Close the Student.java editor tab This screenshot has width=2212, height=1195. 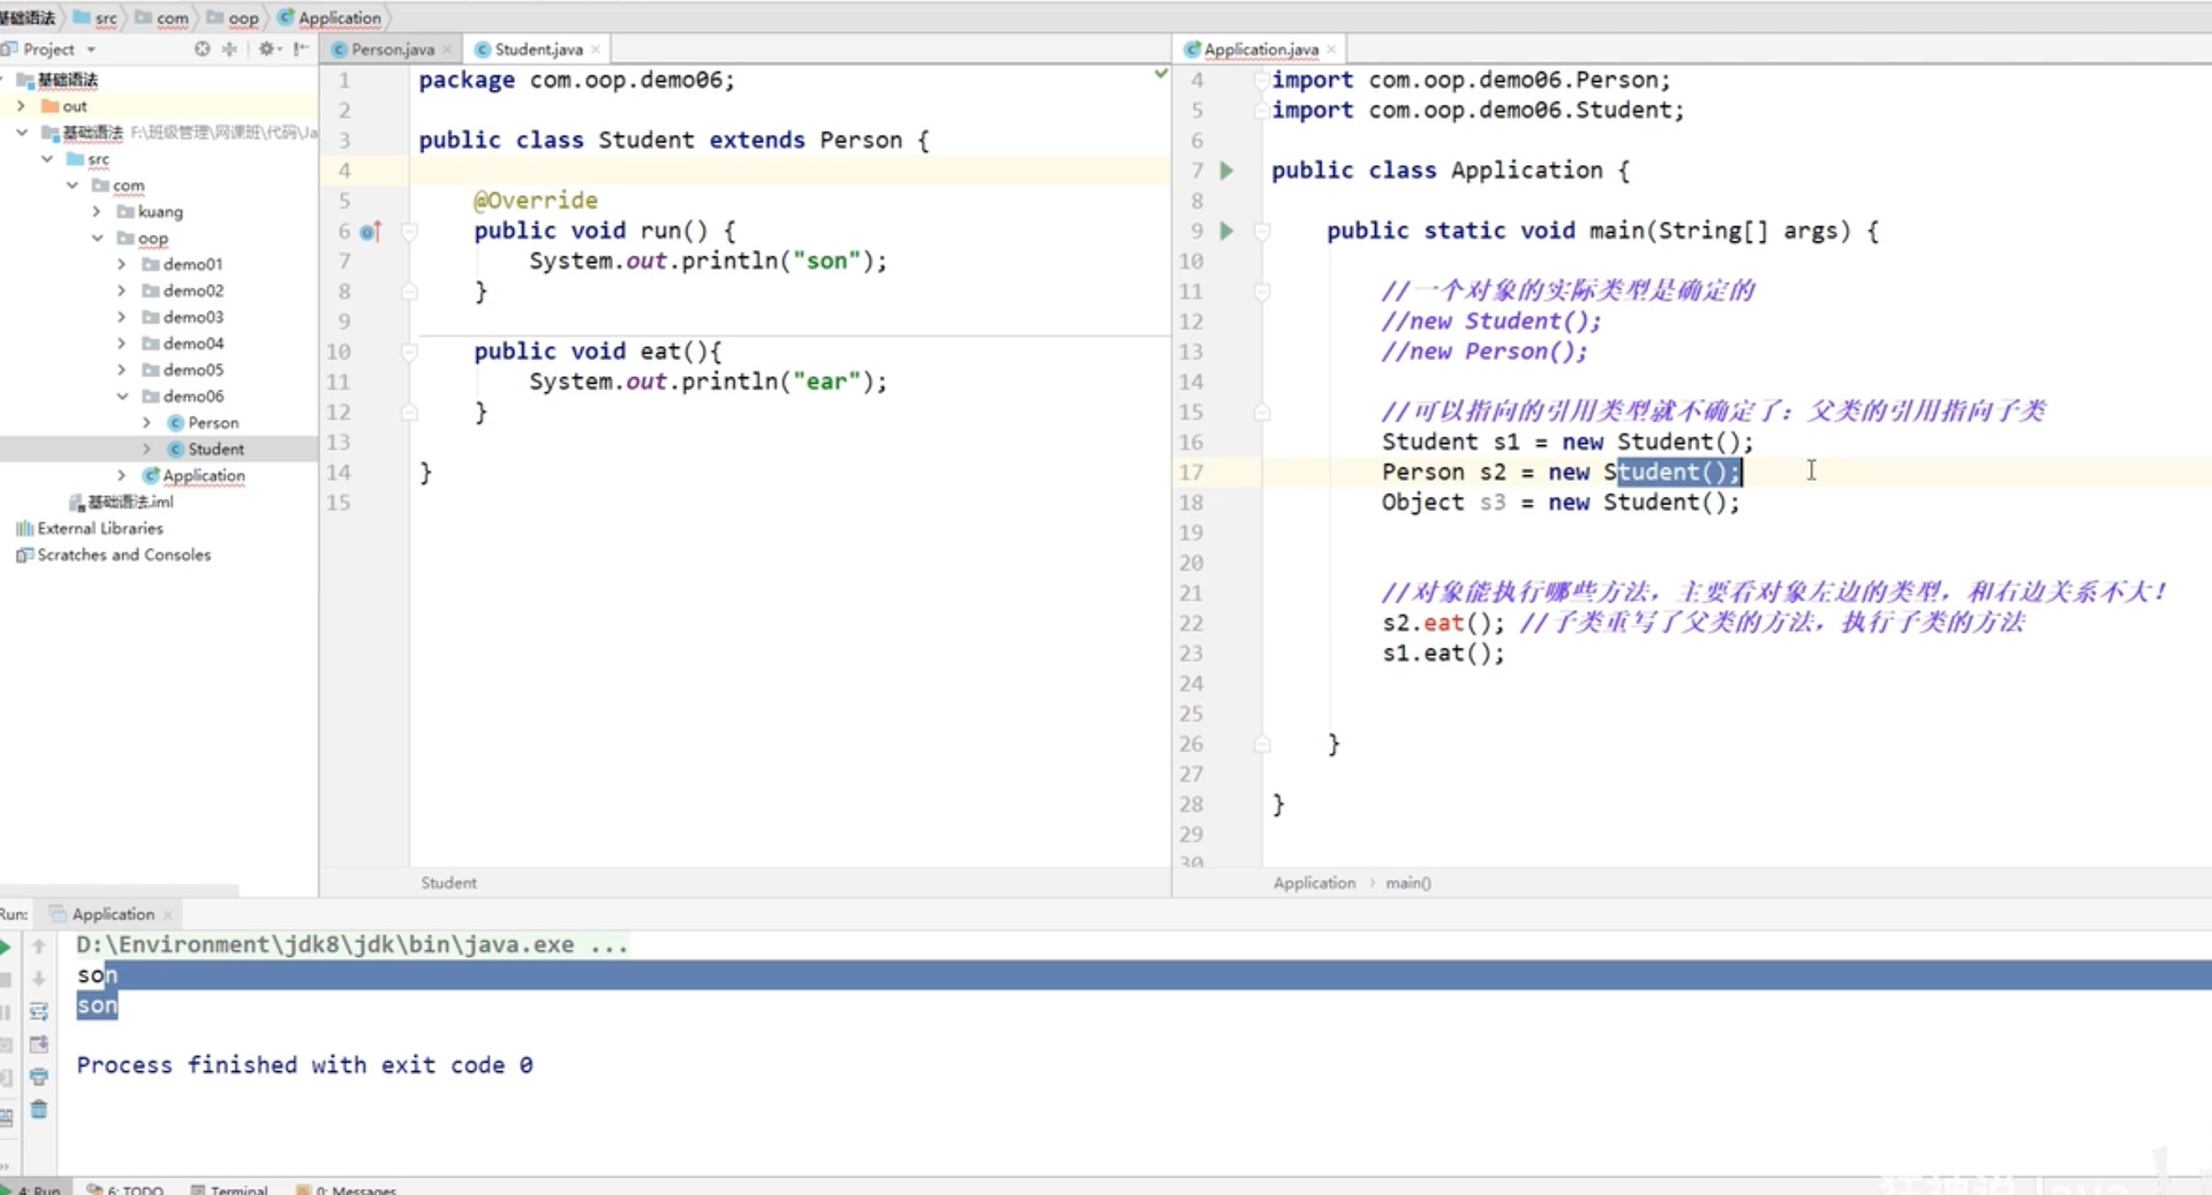click(x=596, y=49)
